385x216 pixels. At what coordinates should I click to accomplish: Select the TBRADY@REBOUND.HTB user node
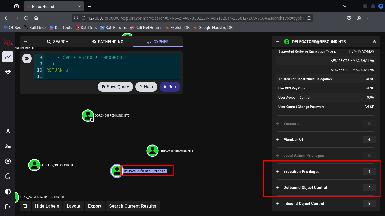coord(152,151)
